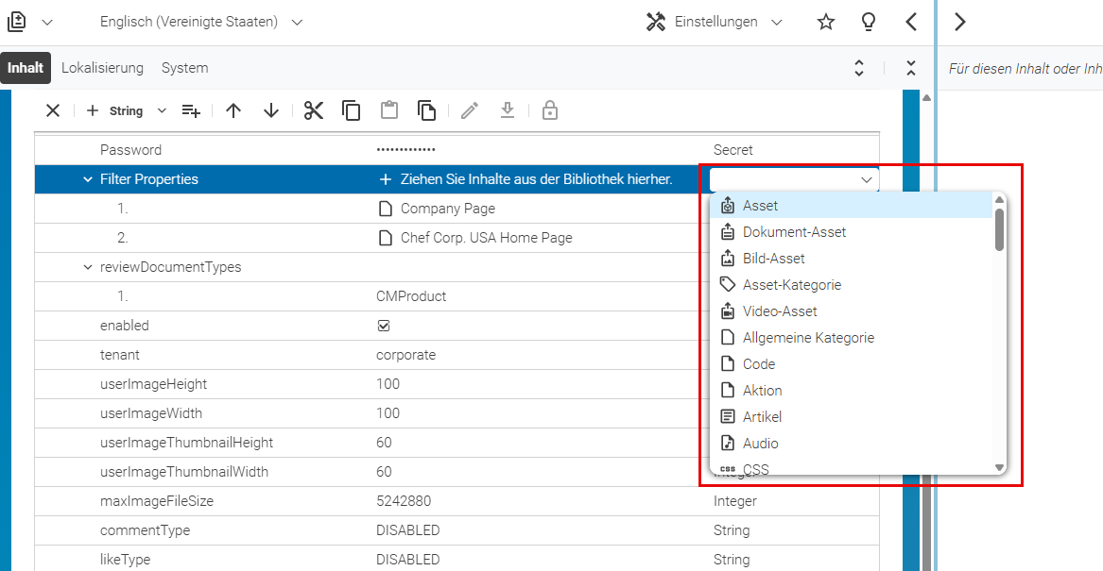Click the document type icon at top left
The width and height of the screenshot is (1103, 571).
(17, 22)
